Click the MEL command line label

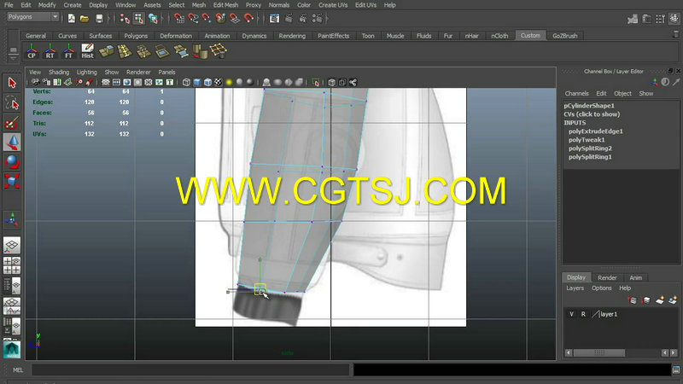pyautogui.click(x=18, y=370)
